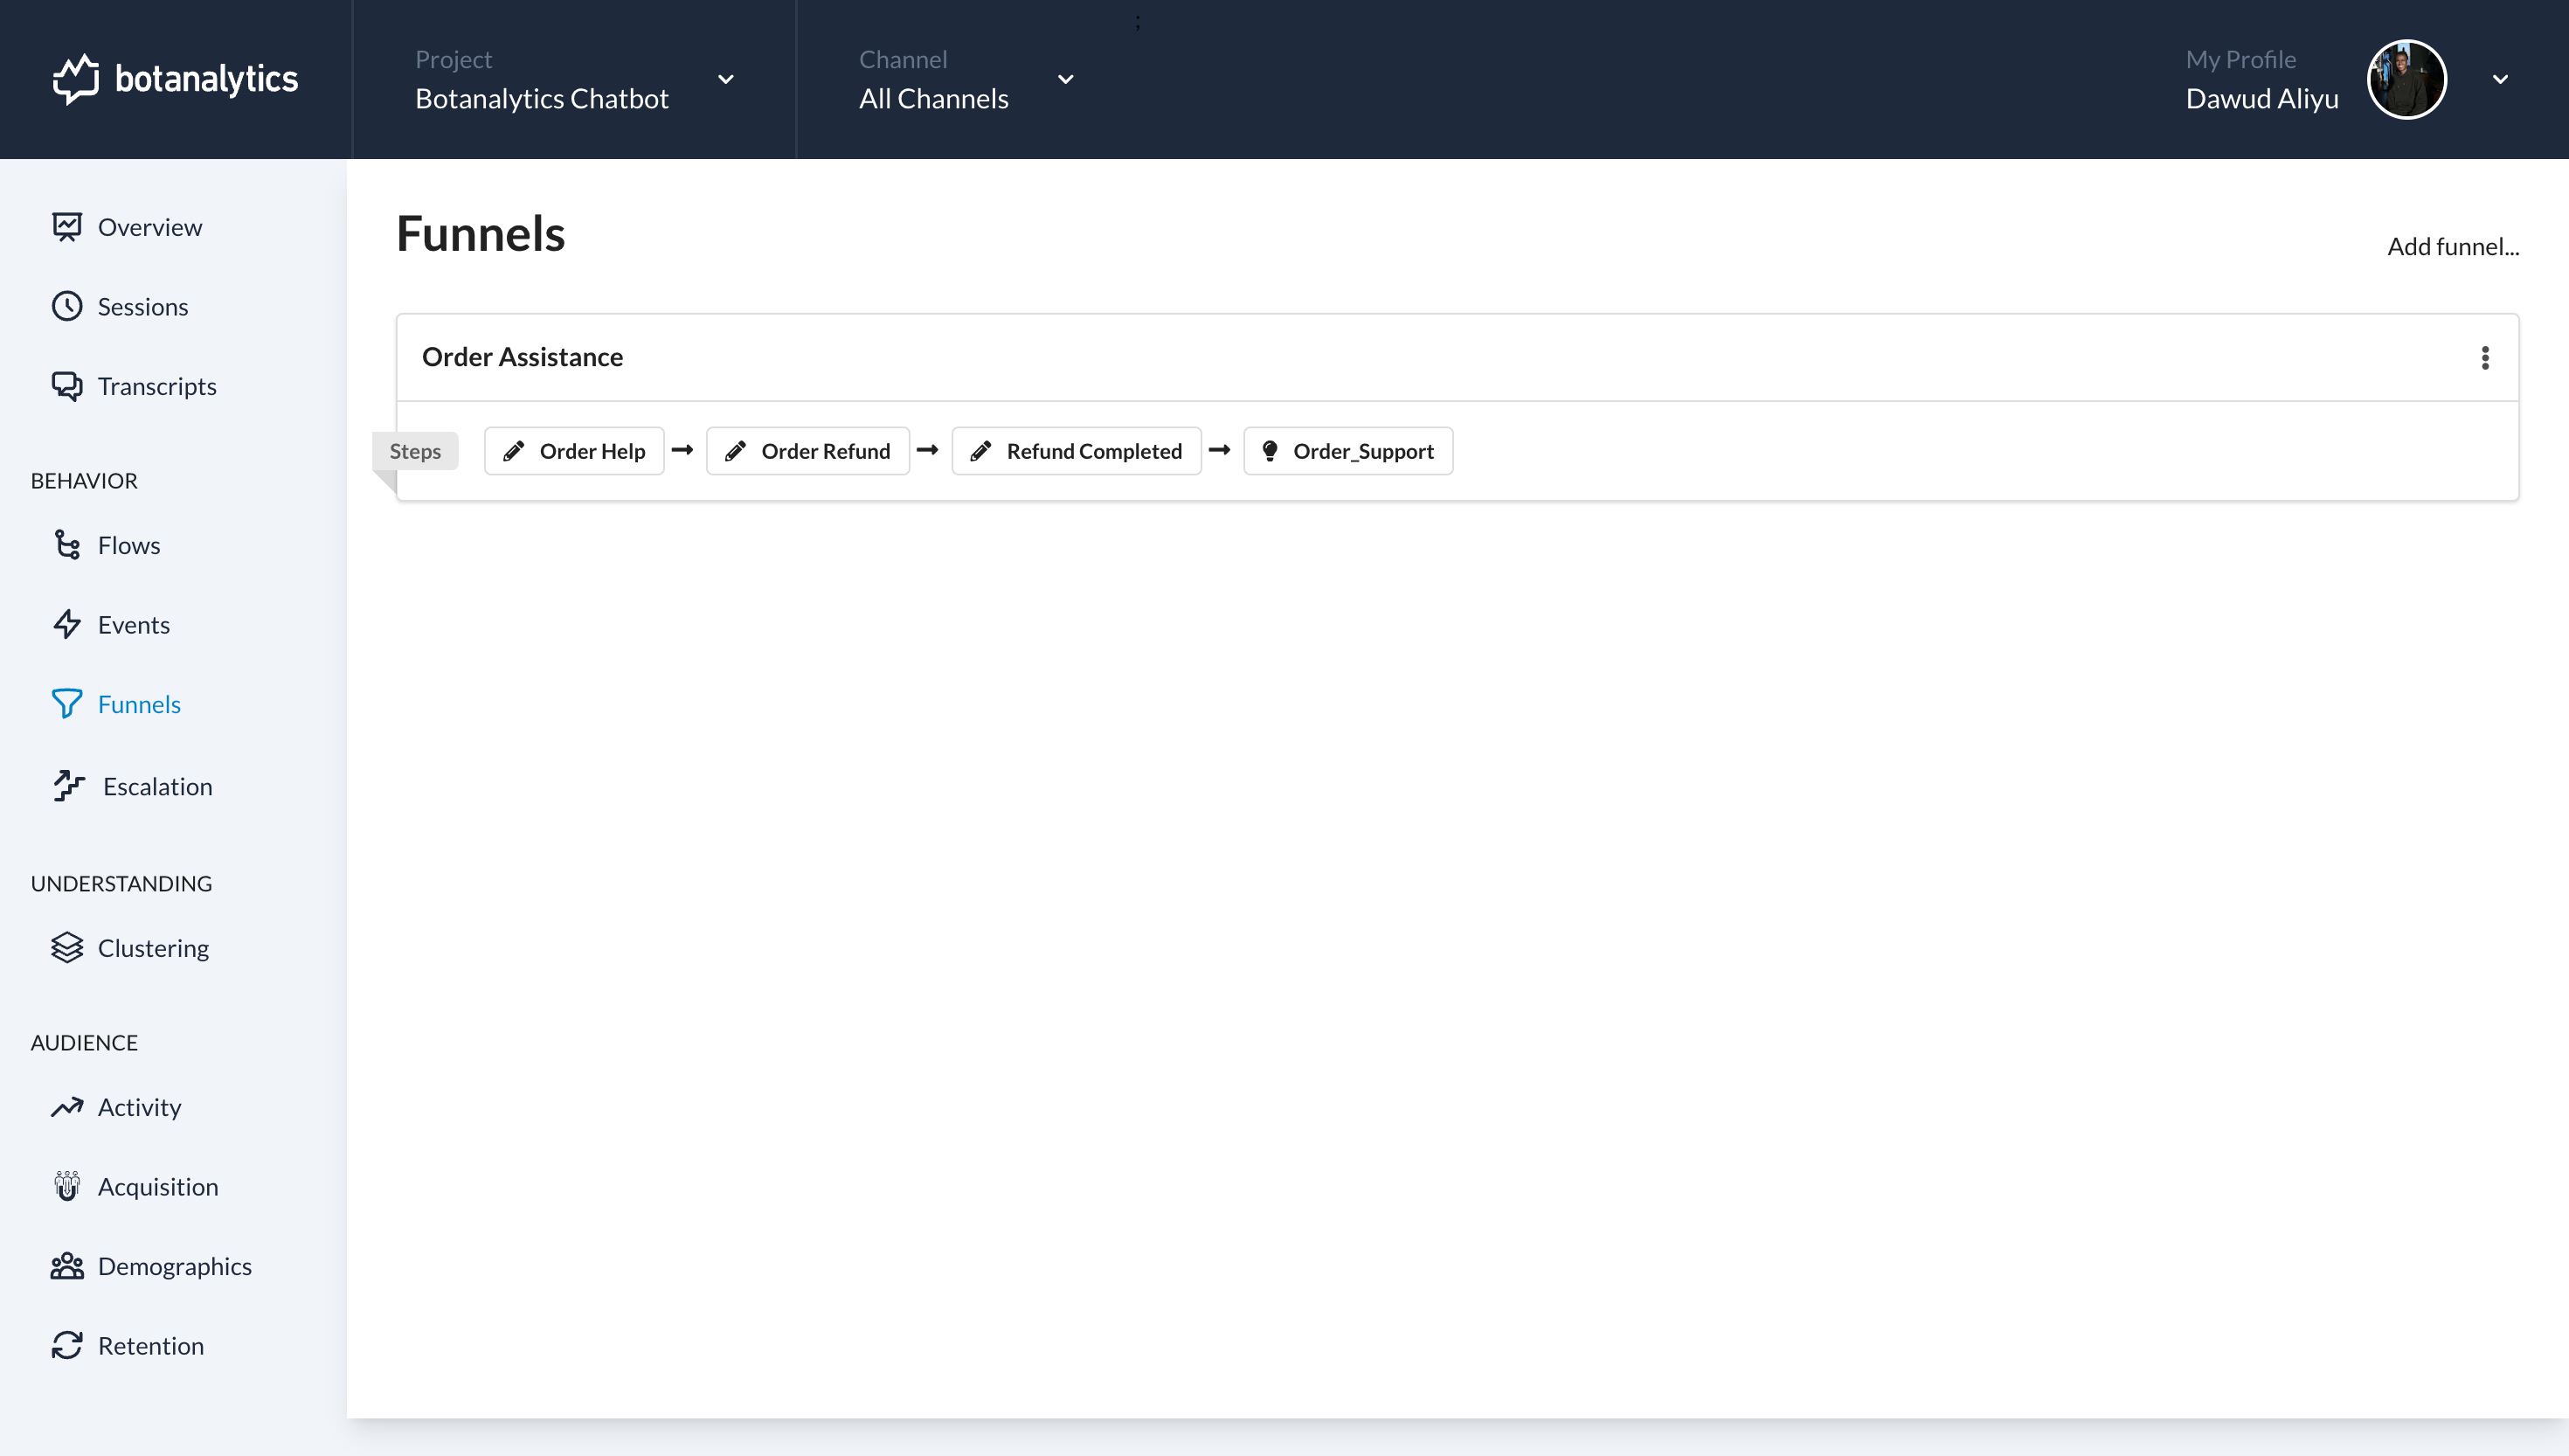Click the Activity icon in sidebar
This screenshot has width=2569, height=1456.
(x=67, y=1106)
